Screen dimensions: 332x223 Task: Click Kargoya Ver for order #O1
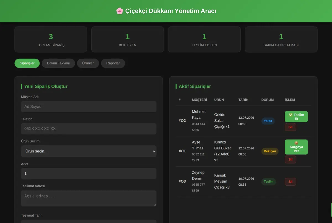(296, 147)
